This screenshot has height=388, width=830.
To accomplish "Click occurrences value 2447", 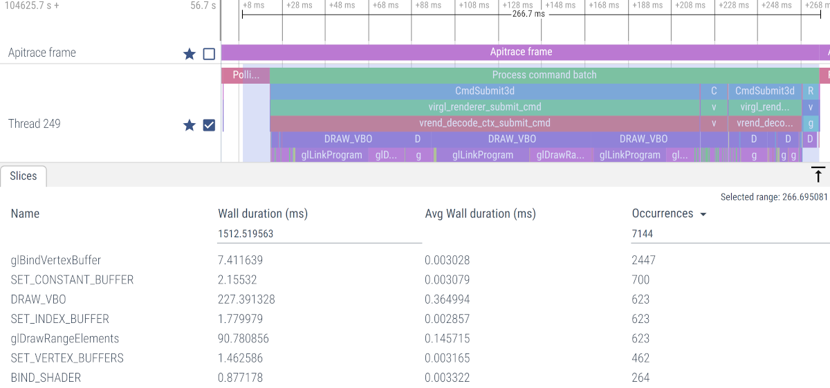I will point(644,261).
